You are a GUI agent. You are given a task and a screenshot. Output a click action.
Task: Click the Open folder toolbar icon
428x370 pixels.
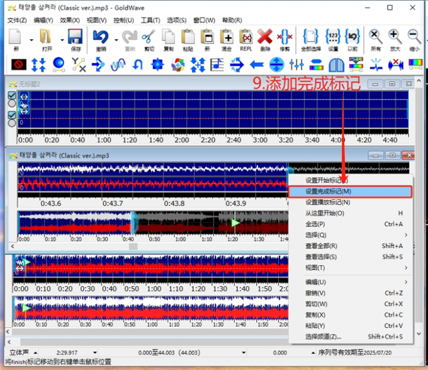click(x=46, y=37)
